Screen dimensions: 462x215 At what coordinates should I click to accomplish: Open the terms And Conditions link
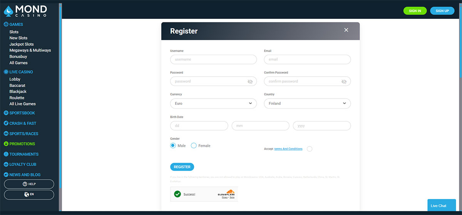(288, 149)
